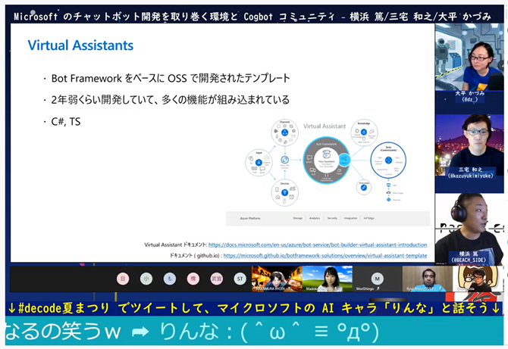Click the Azure Bot Service sync icon
Image resolution: width=508 pixels, height=349 pixels.
[x=285, y=160]
